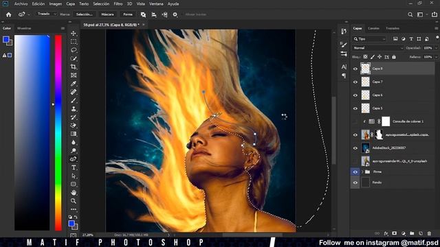The width and height of the screenshot is (440, 247).
Task: Click the Máscara button
Action: click(x=107, y=14)
